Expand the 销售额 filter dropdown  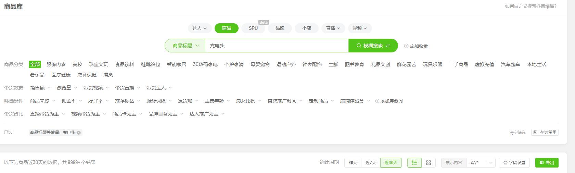[40, 88]
